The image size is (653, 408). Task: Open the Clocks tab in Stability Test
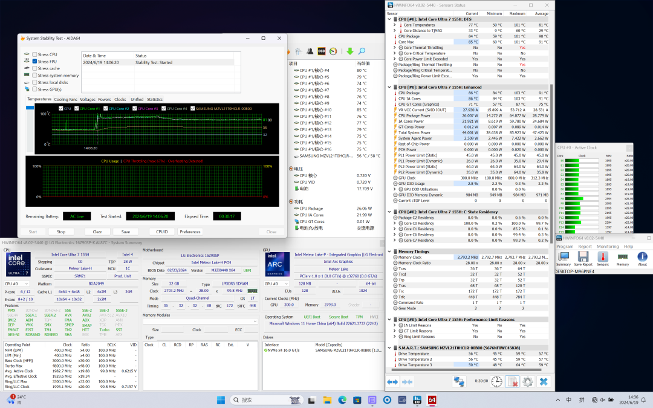120,100
